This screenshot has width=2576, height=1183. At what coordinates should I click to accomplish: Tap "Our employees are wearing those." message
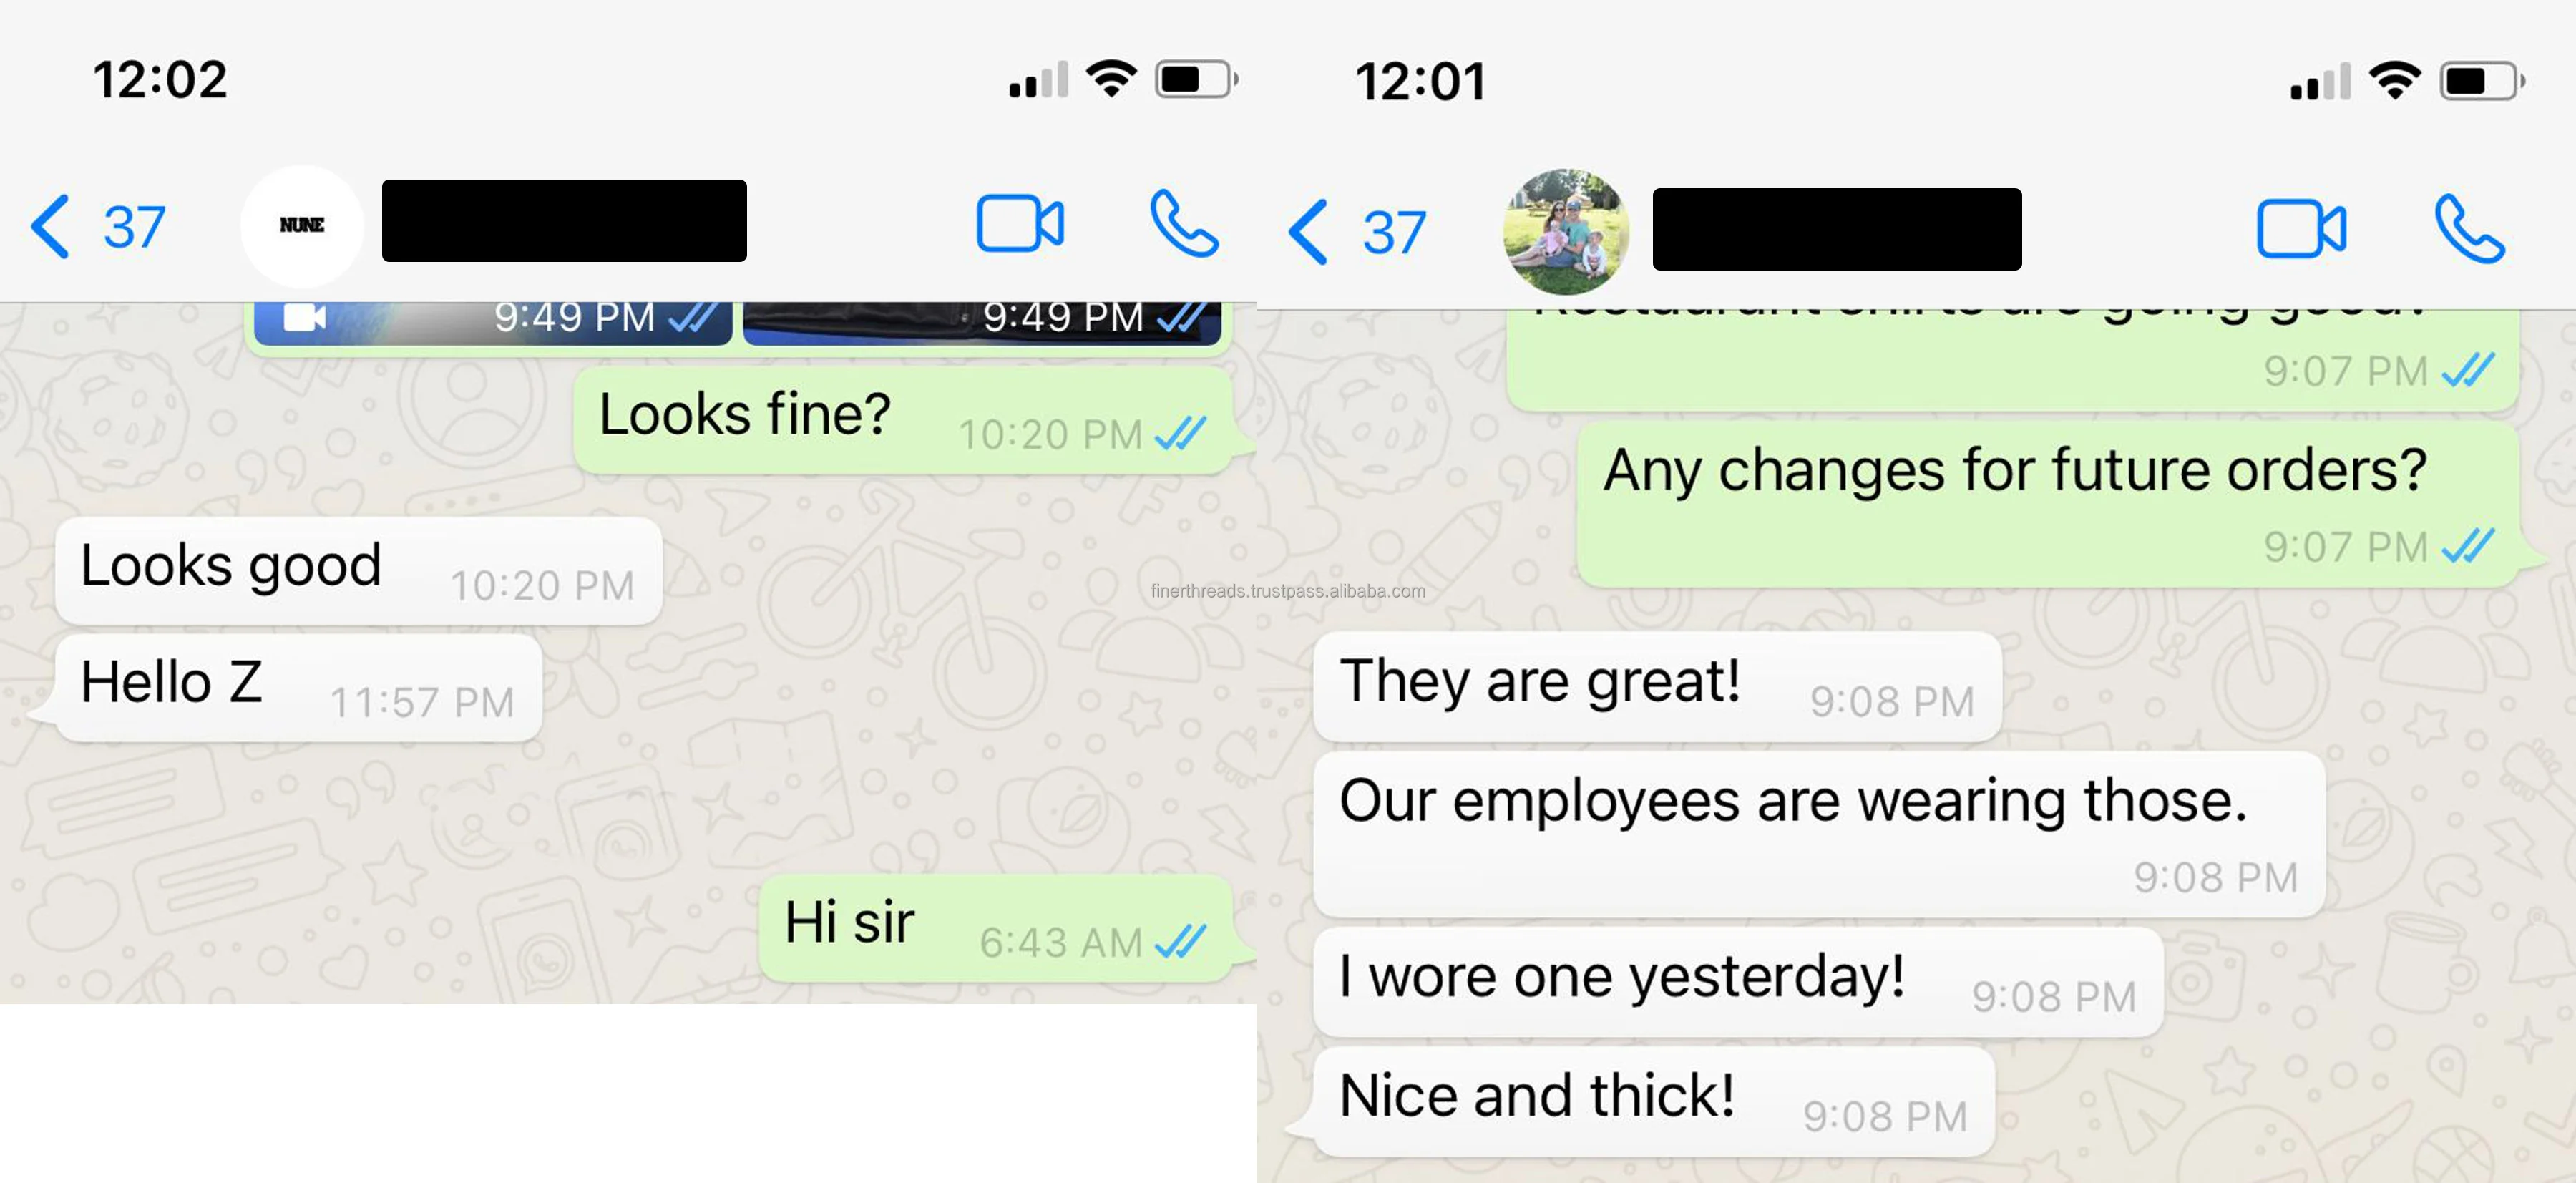(1819, 834)
